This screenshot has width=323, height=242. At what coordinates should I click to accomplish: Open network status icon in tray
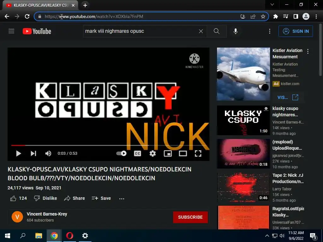(x=275, y=236)
